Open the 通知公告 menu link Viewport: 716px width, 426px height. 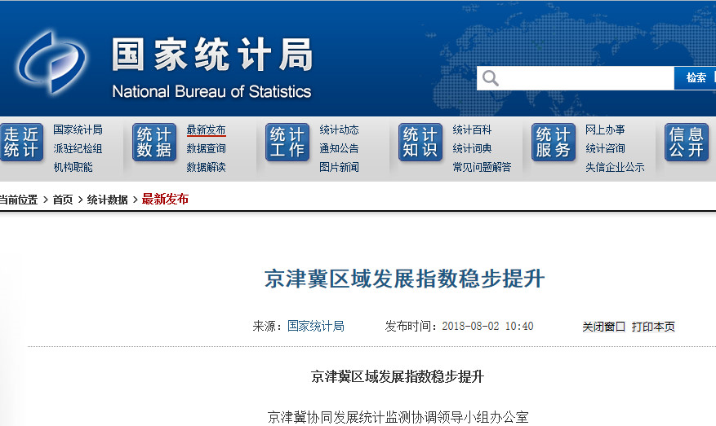(x=339, y=148)
